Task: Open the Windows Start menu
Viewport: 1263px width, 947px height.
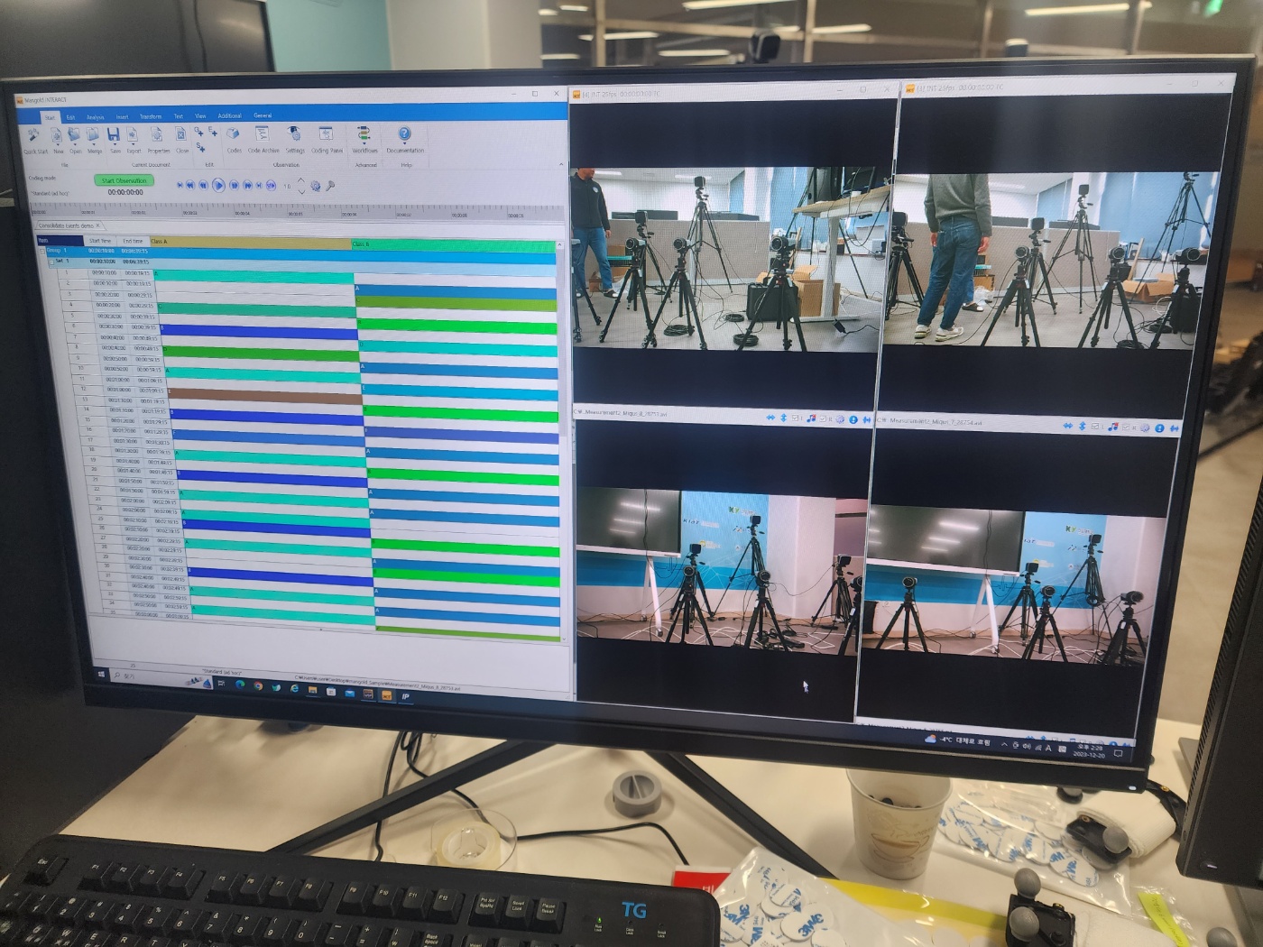Action: coord(101,675)
